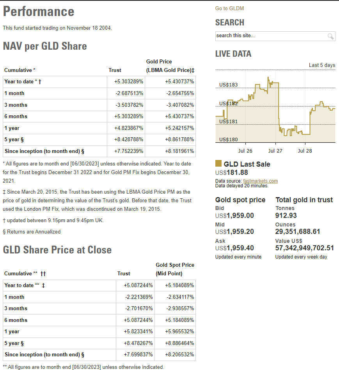Viewport: 339px width, 370px height.
Task: Click the GLD Share Price at Close heading
Action: coord(57,250)
